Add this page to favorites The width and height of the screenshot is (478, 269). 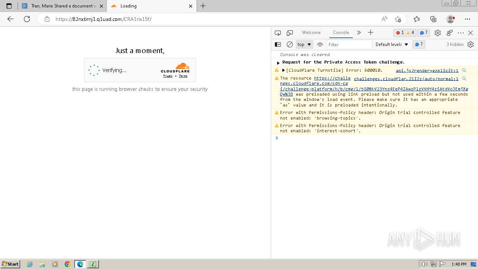tap(398, 19)
